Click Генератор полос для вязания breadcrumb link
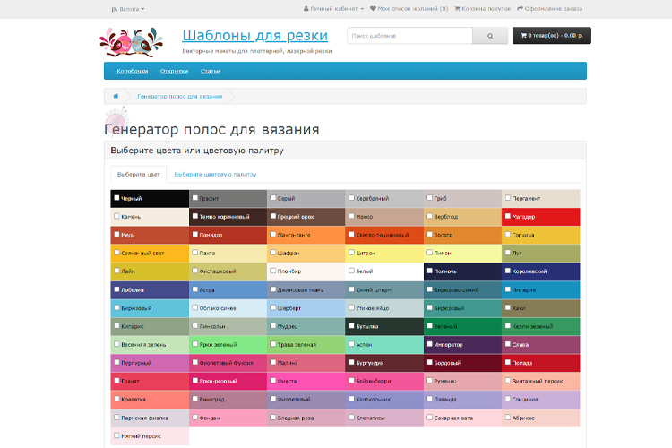This screenshot has height=448, width=672. click(x=179, y=96)
